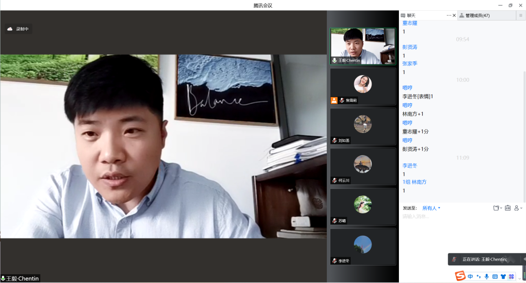Click the chat panel vertical scrollbar

[x=525, y=136]
